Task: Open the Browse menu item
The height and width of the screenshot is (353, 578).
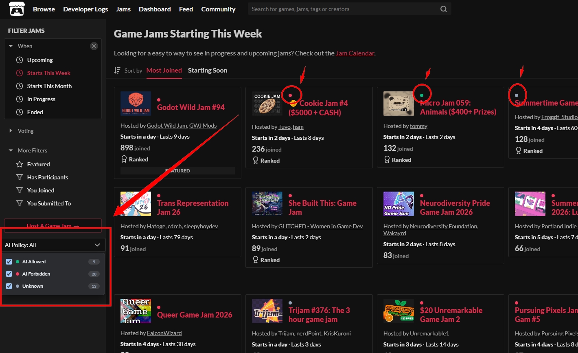Action: pyautogui.click(x=44, y=9)
